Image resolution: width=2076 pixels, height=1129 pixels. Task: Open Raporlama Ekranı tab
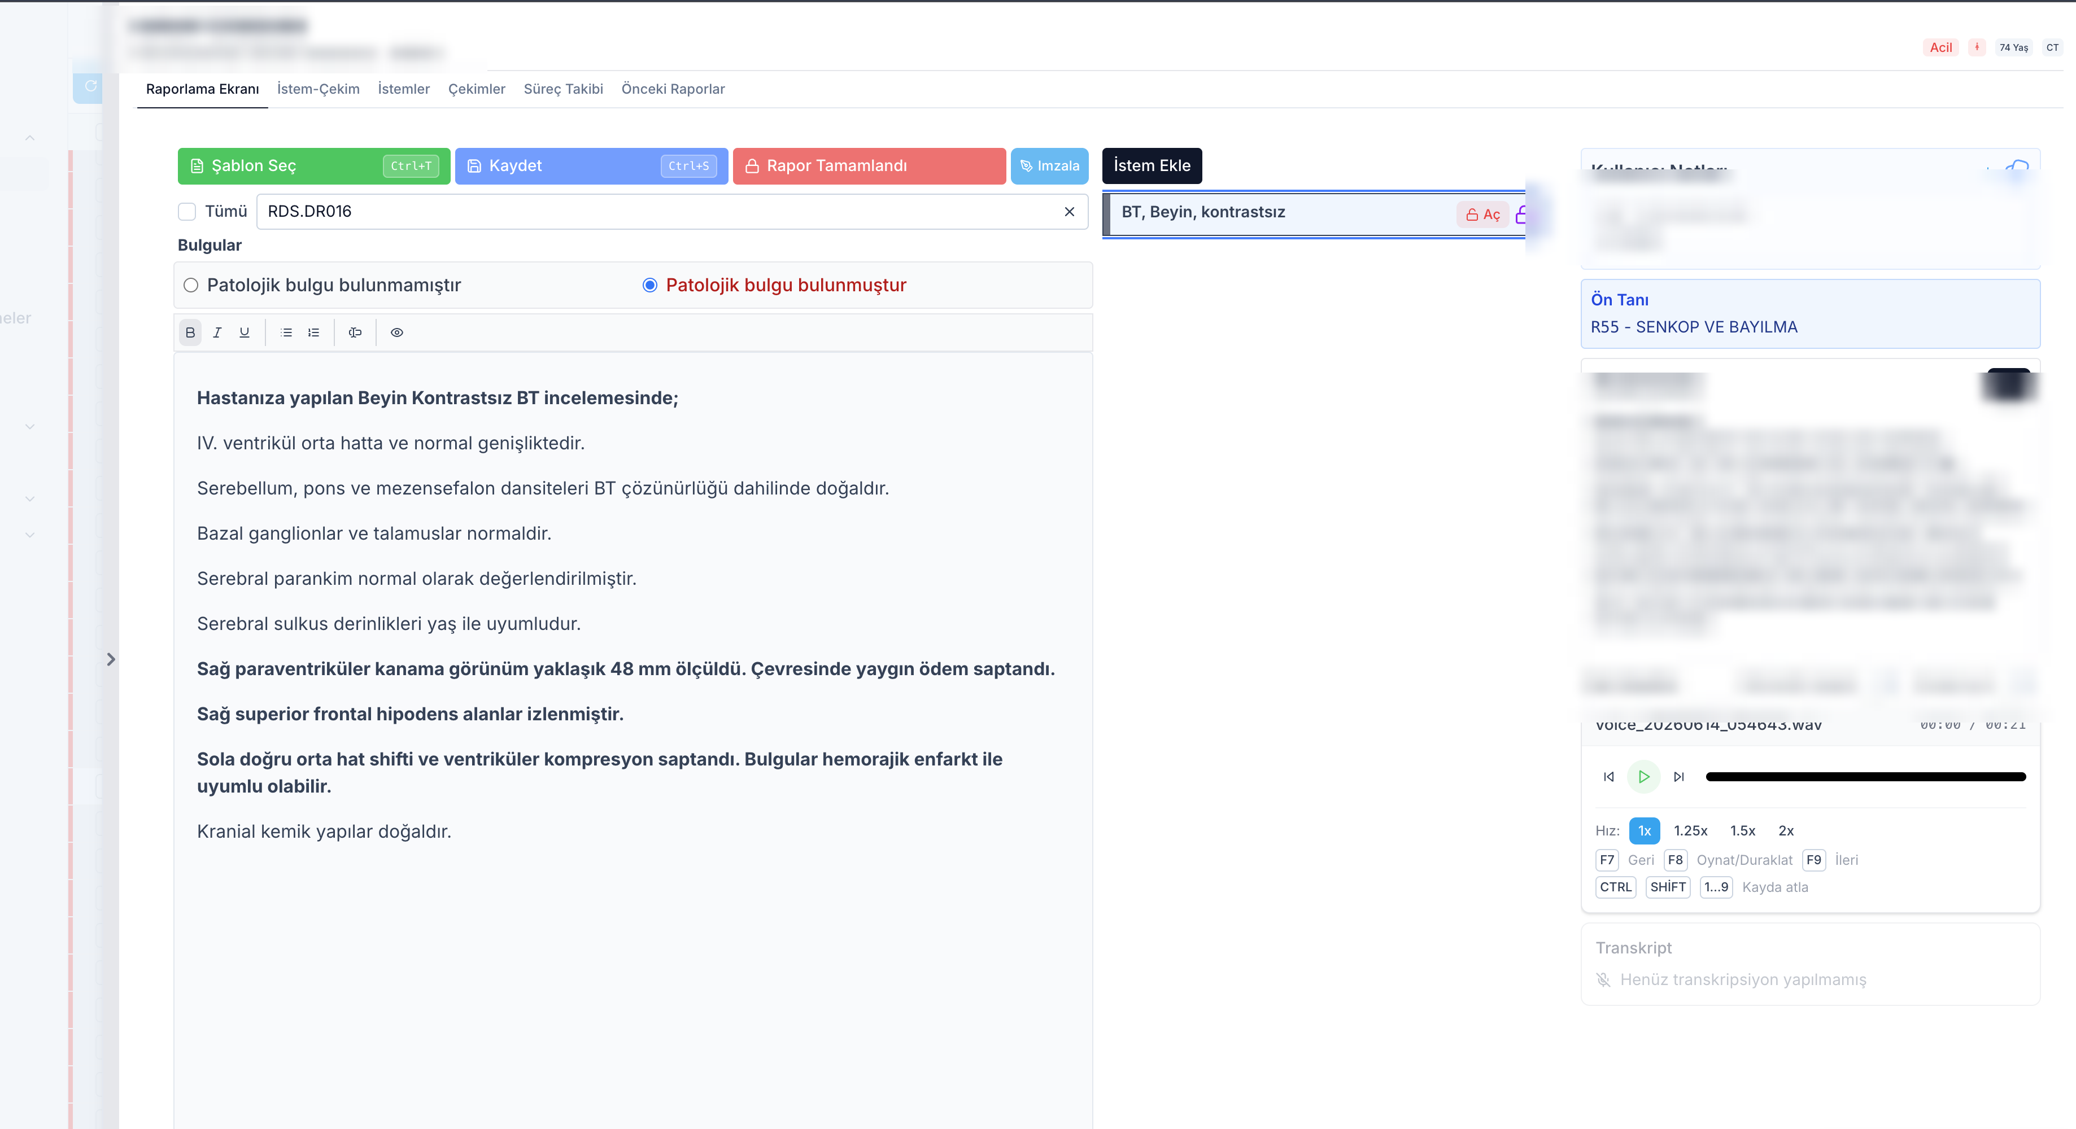pyautogui.click(x=202, y=89)
